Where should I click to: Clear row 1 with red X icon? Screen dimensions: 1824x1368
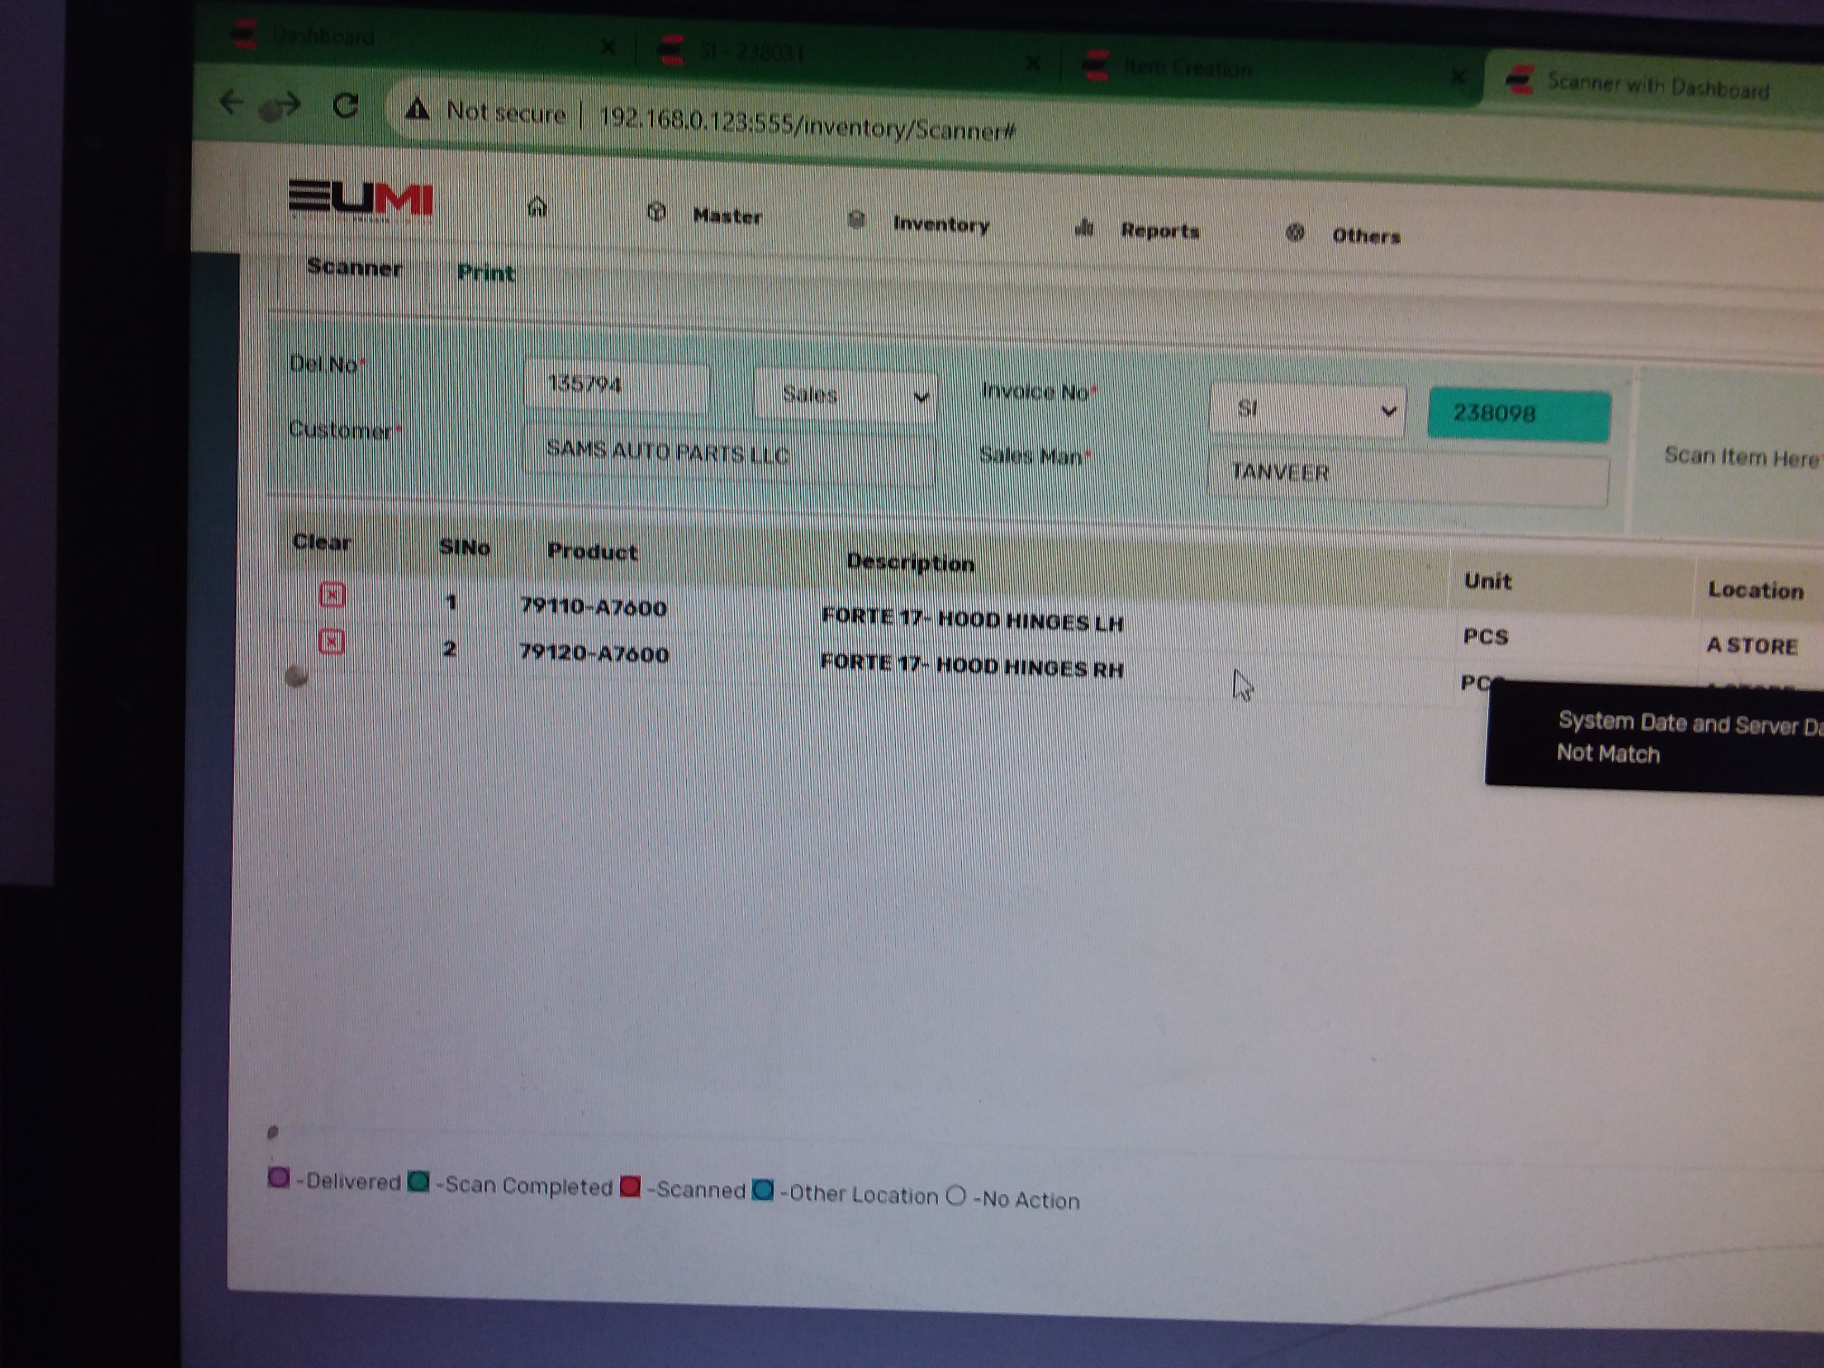click(x=332, y=595)
